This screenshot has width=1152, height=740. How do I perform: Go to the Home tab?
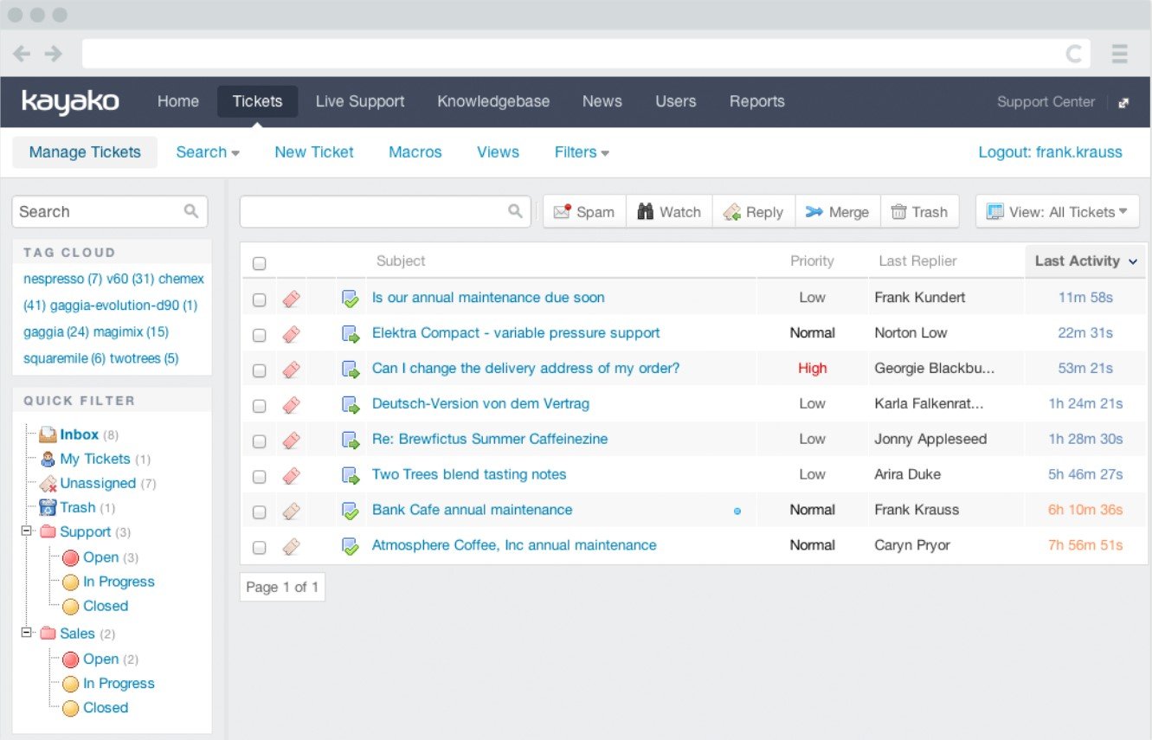pyautogui.click(x=178, y=101)
